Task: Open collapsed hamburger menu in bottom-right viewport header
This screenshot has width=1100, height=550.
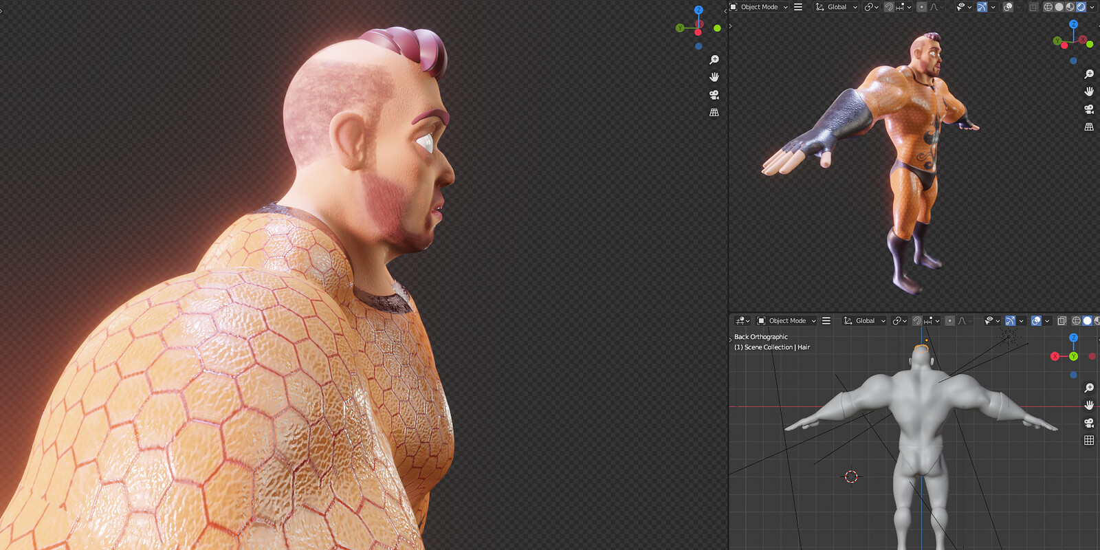Action: click(x=826, y=321)
